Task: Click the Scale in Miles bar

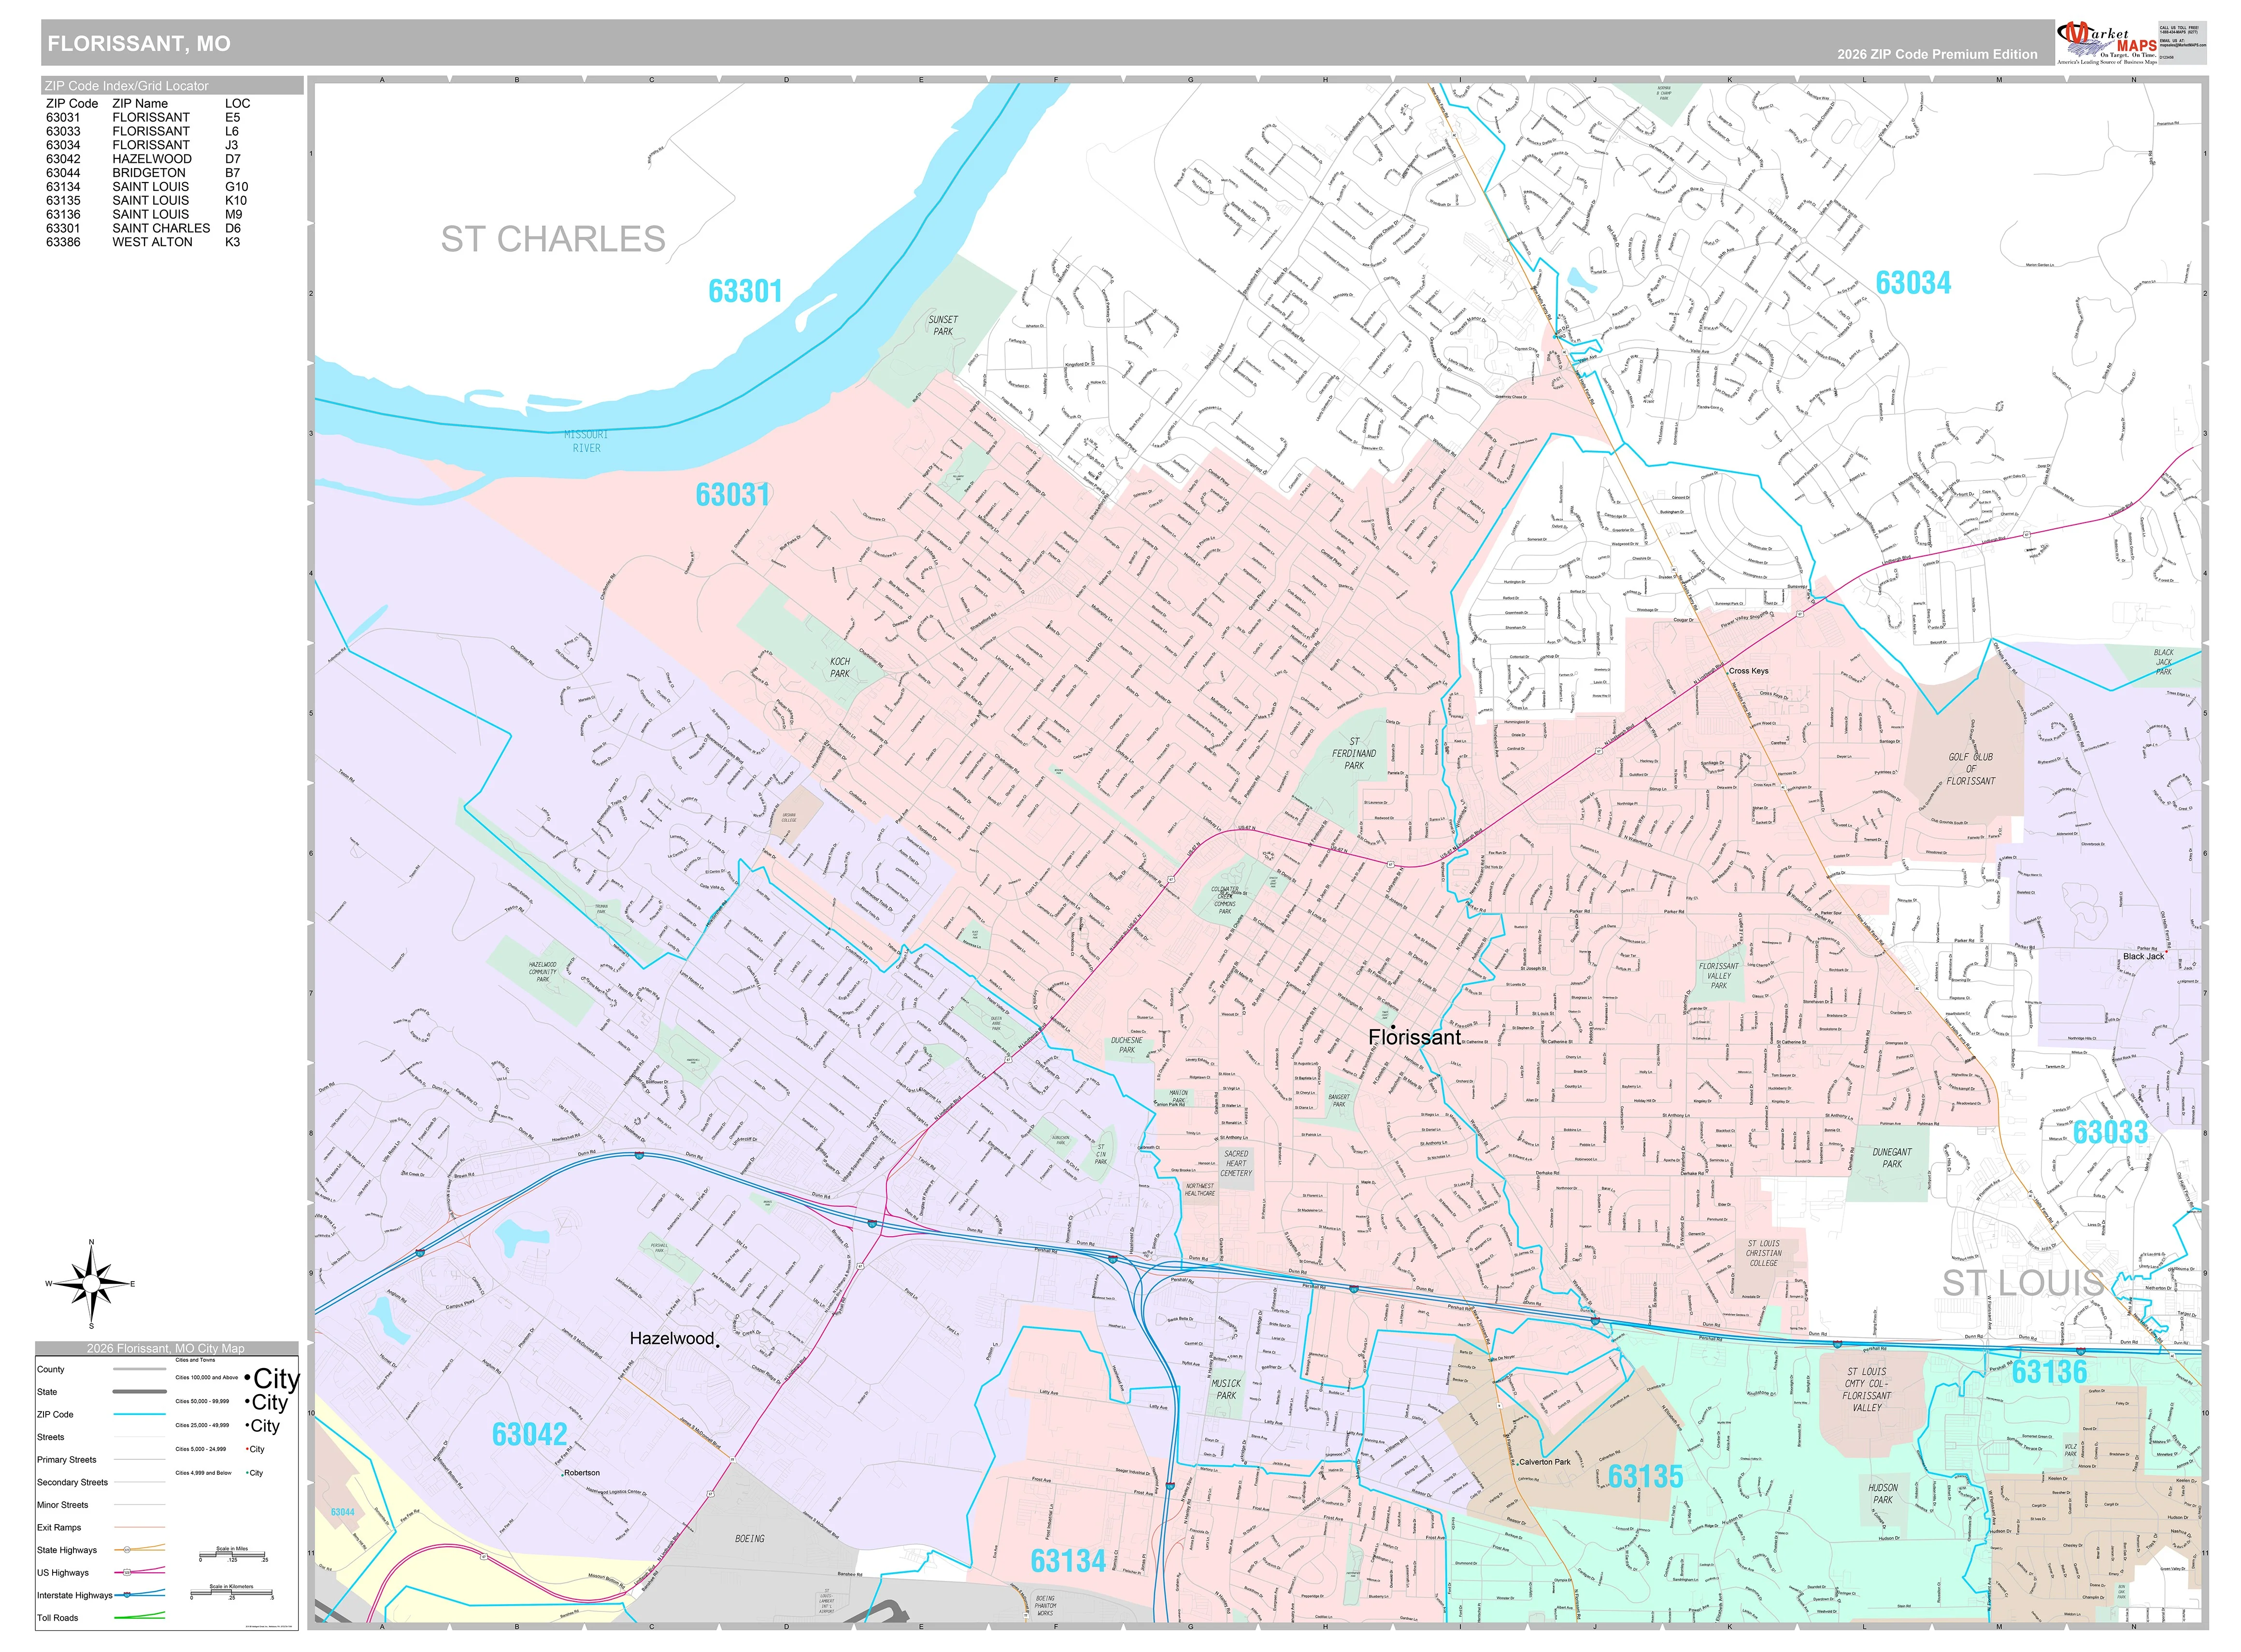Action: (x=232, y=1555)
